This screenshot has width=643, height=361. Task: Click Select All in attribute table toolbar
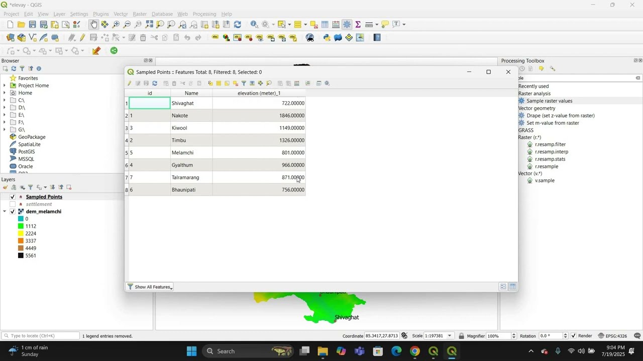point(219,83)
